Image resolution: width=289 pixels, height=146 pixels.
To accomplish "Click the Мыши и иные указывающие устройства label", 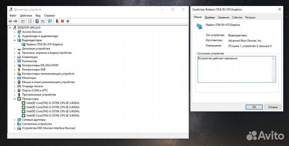I will (48, 82).
